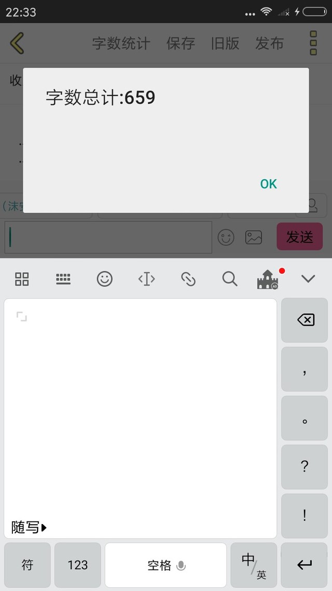Tap OK in the word count dialog
This screenshot has width=332, height=591.
click(268, 184)
